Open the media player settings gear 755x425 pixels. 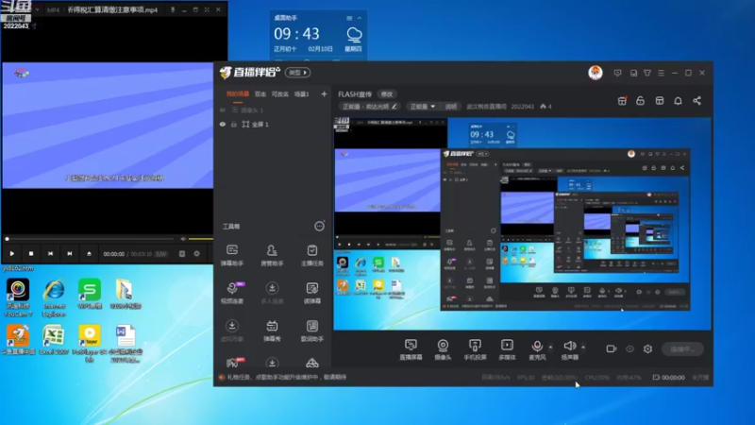click(197, 253)
